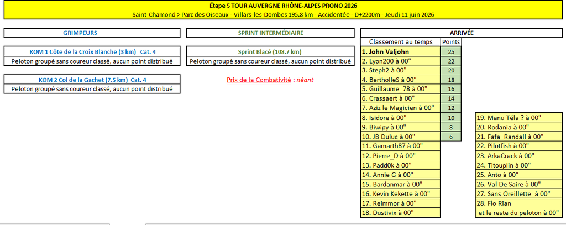This screenshot has height=225, width=566.
Task: Click the '18. Dustivix à 00"' cell
Action: (401, 213)
